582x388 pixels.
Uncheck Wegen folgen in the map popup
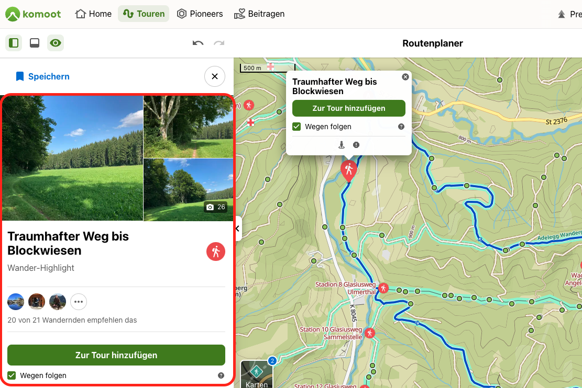click(x=297, y=127)
